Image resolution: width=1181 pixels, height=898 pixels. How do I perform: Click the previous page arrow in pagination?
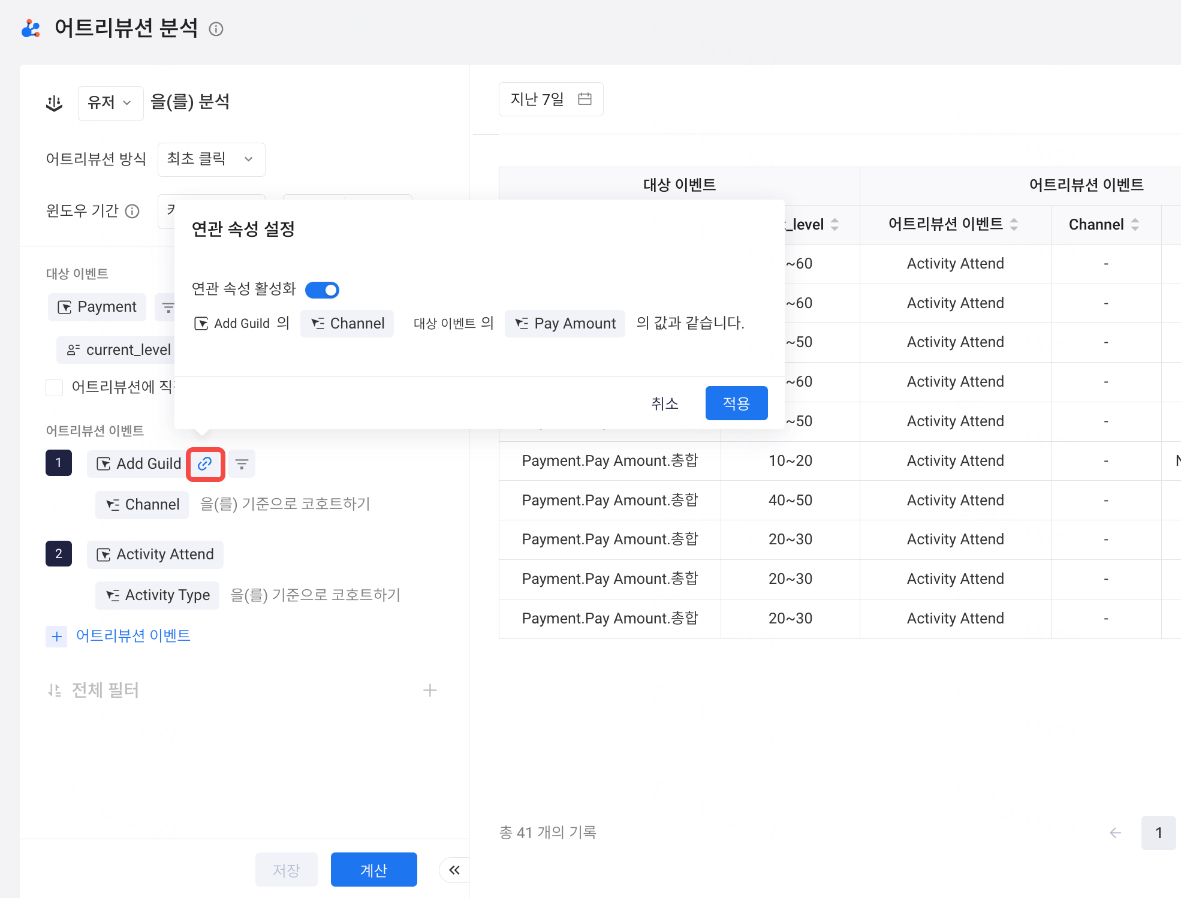(1115, 833)
